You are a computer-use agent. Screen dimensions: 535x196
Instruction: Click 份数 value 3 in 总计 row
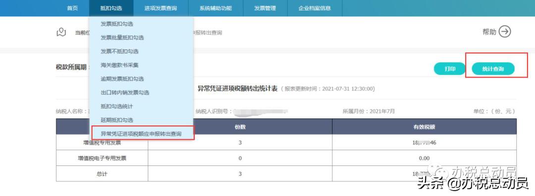(240, 174)
